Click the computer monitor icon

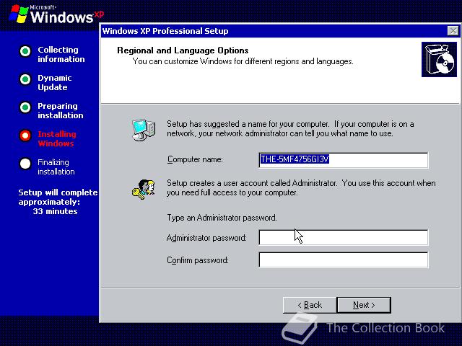(144, 130)
